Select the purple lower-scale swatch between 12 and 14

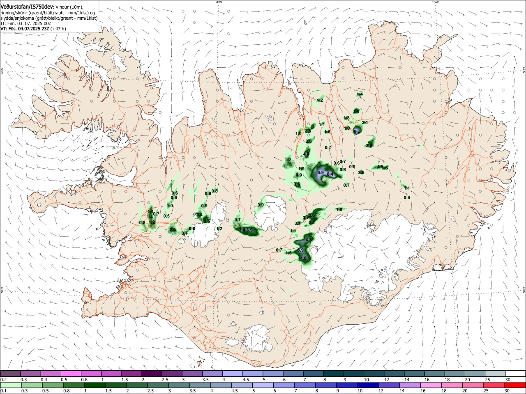[x=388, y=385]
